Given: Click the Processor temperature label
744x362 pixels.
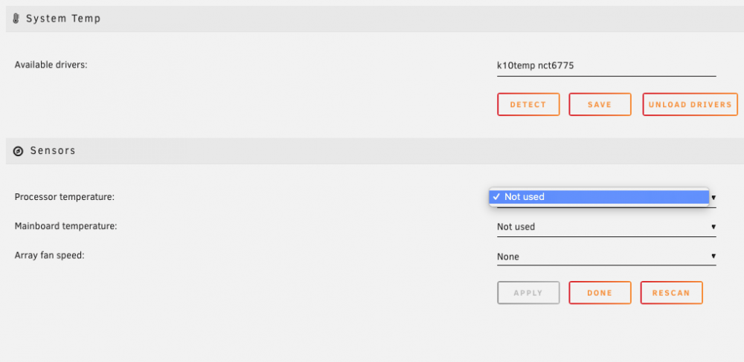Looking at the screenshot, I should click(65, 197).
